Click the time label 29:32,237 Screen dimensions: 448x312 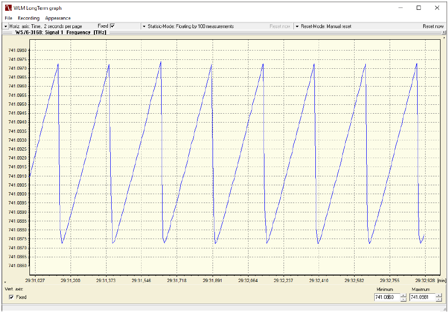point(284,281)
